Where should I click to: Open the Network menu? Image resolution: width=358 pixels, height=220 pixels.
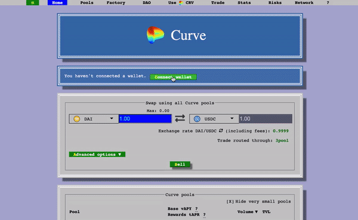(x=304, y=2)
